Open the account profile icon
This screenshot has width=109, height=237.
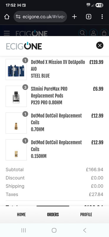coord(93,33)
